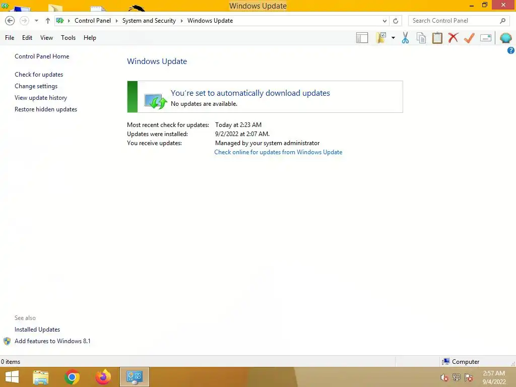Open View update history
Image resolution: width=516 pixels, height=387 pixels.
click(41, 98)
